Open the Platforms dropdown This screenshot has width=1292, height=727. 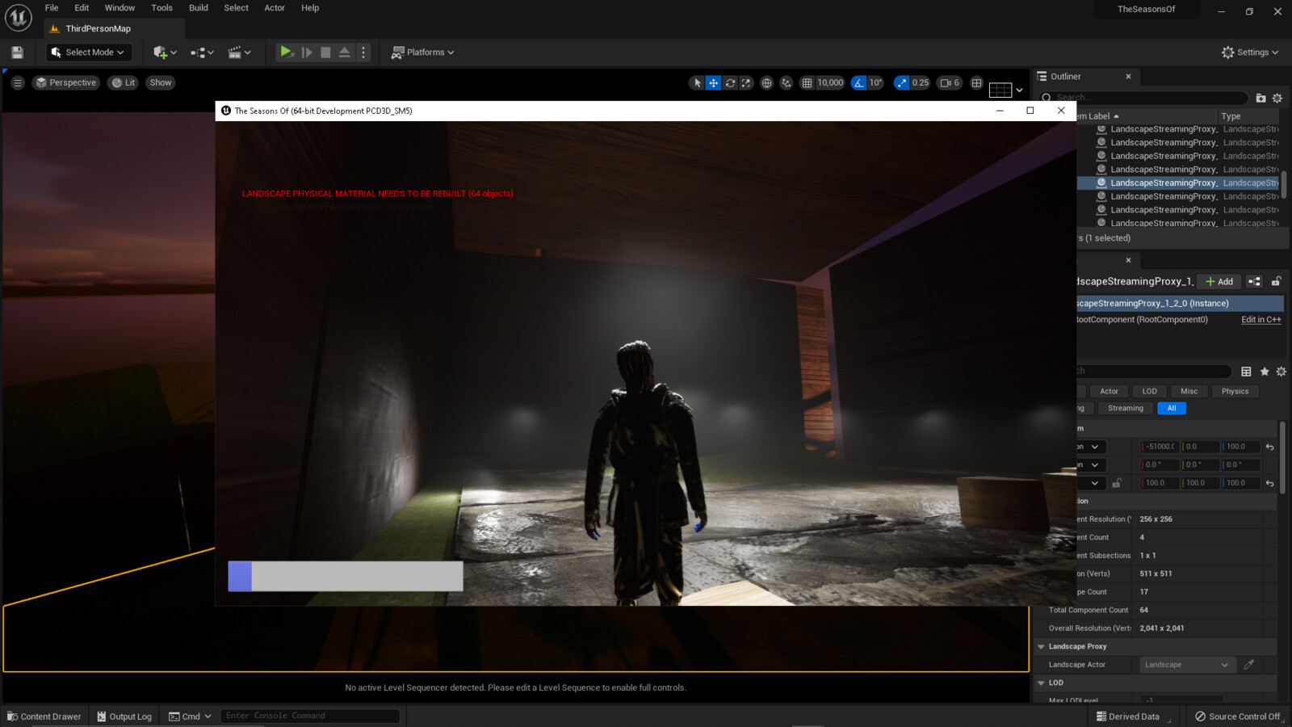click(x=422, y=53)
